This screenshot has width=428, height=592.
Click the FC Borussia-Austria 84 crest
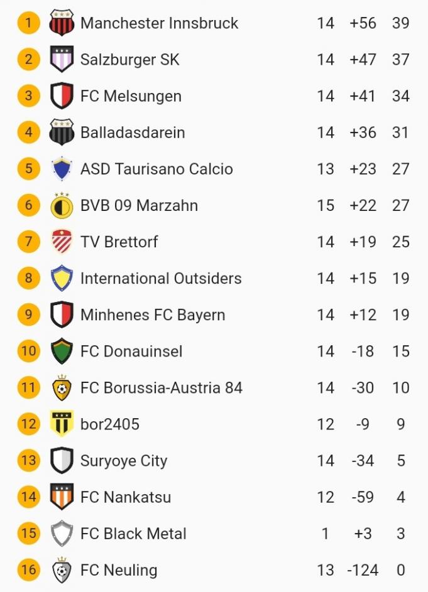[62, 388]
